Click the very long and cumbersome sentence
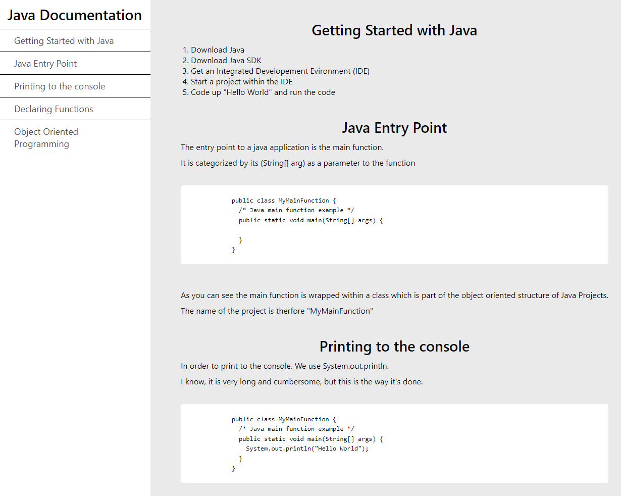 point(301,382)
